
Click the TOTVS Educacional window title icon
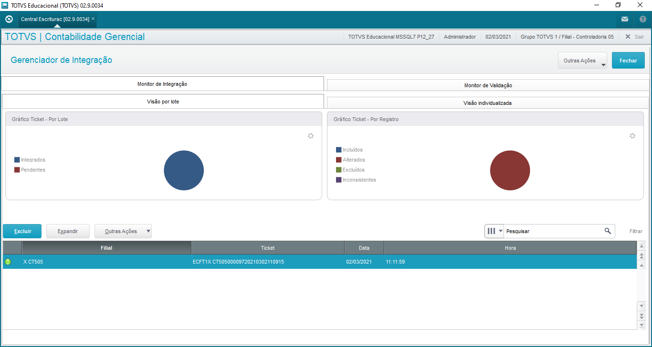(5, 5)
